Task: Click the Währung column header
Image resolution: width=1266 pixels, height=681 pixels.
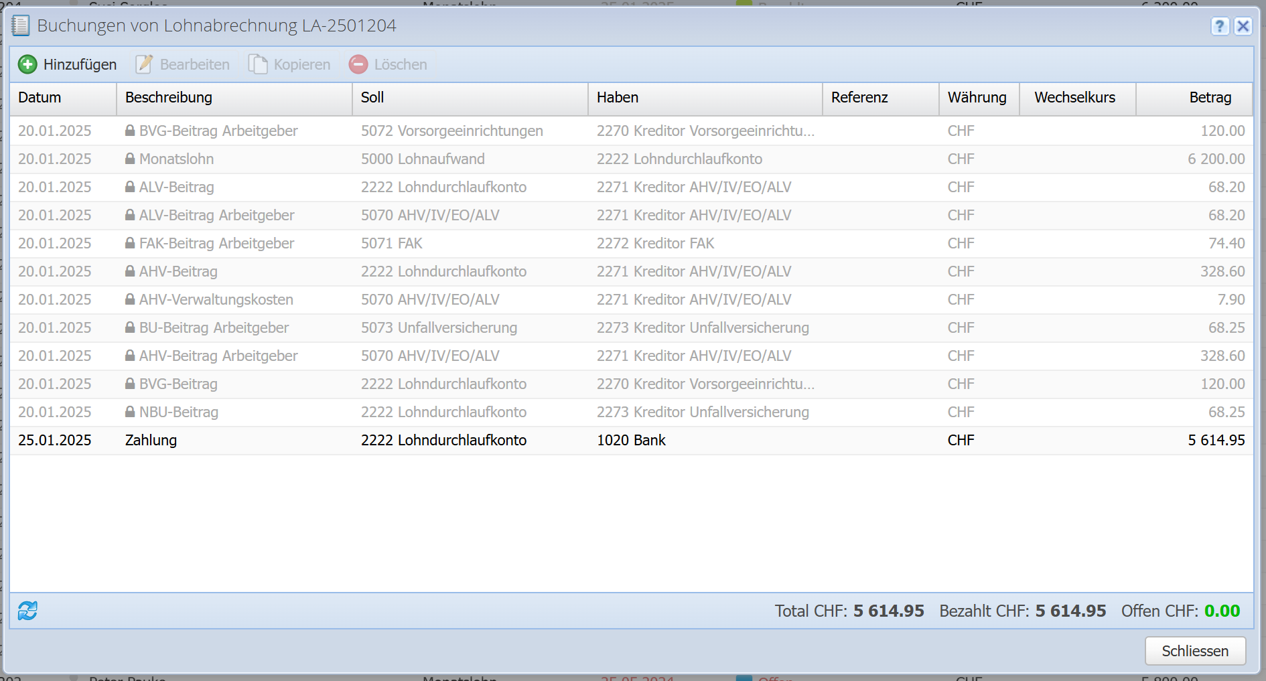Action: click(977, 98)
